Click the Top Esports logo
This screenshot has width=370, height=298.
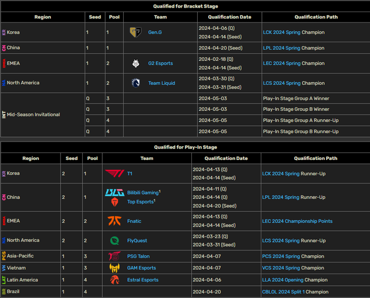(114, 202)
